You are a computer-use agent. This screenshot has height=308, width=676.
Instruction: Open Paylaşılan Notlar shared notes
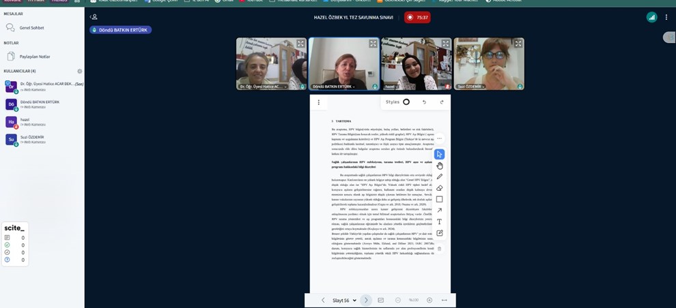point(34,57)
